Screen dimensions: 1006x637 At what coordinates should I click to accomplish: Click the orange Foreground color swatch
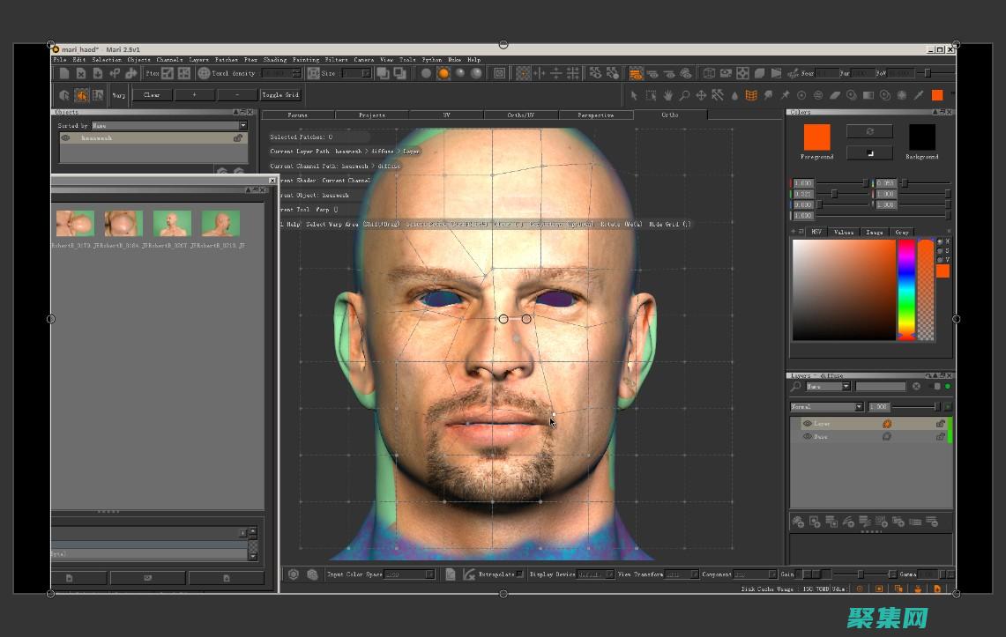click(816, 137)
